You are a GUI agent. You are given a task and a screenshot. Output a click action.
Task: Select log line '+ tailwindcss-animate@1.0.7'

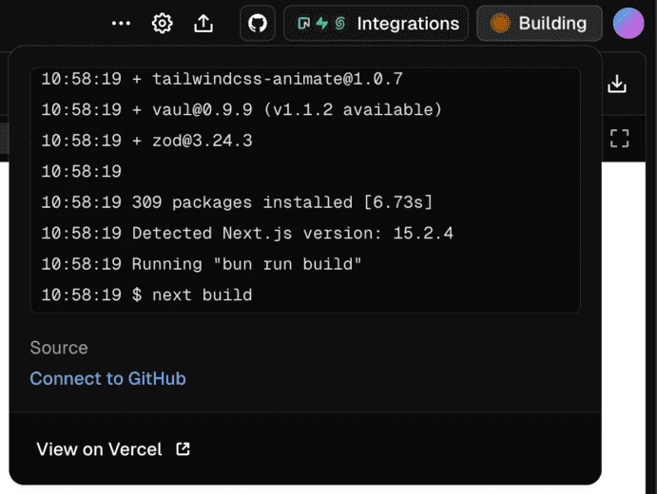(x=222, y=79)
